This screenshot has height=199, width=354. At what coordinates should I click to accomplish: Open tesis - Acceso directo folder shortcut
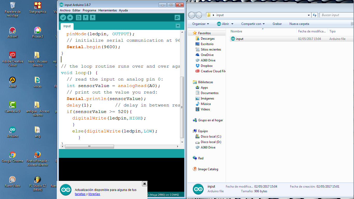tap(38, 59)
